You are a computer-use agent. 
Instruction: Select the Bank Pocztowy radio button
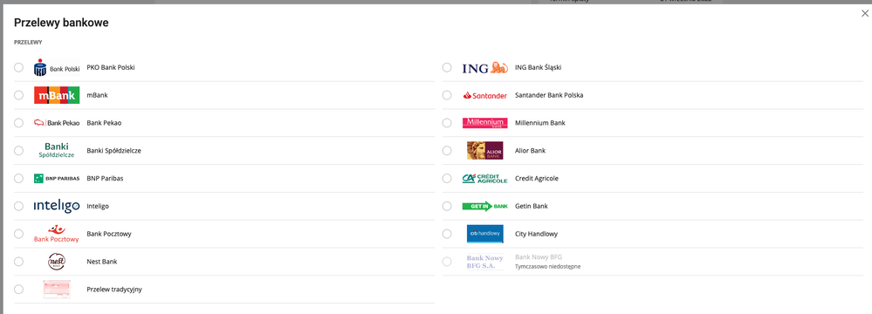[x=19, y=234]
